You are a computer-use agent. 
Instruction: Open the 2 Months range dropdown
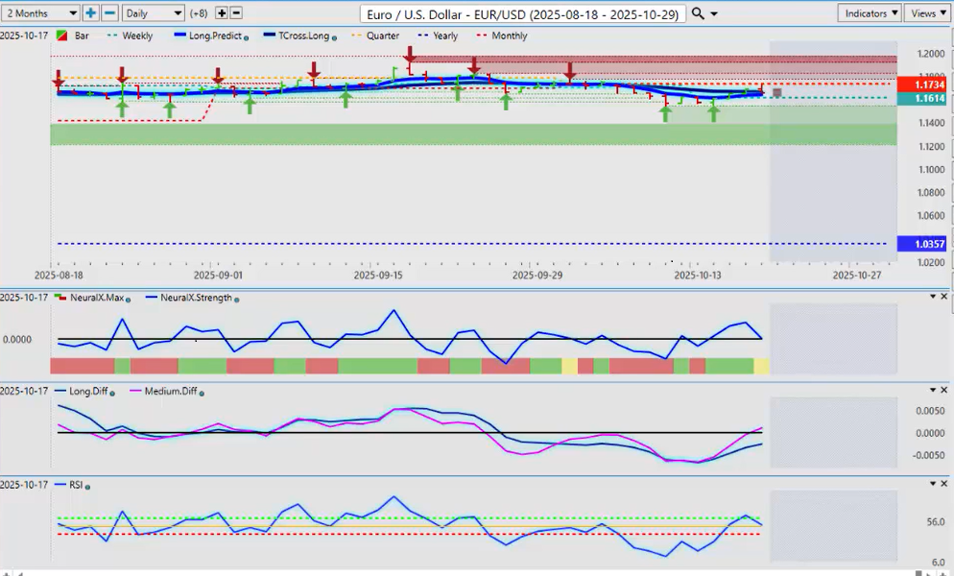tap(40, 13)
